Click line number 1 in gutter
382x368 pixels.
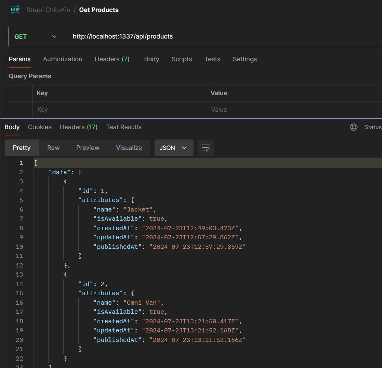click(x=21, y=163)
